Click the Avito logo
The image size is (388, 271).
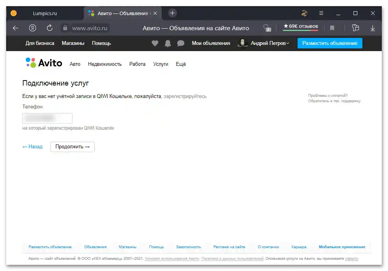click(x=44, y=63)
